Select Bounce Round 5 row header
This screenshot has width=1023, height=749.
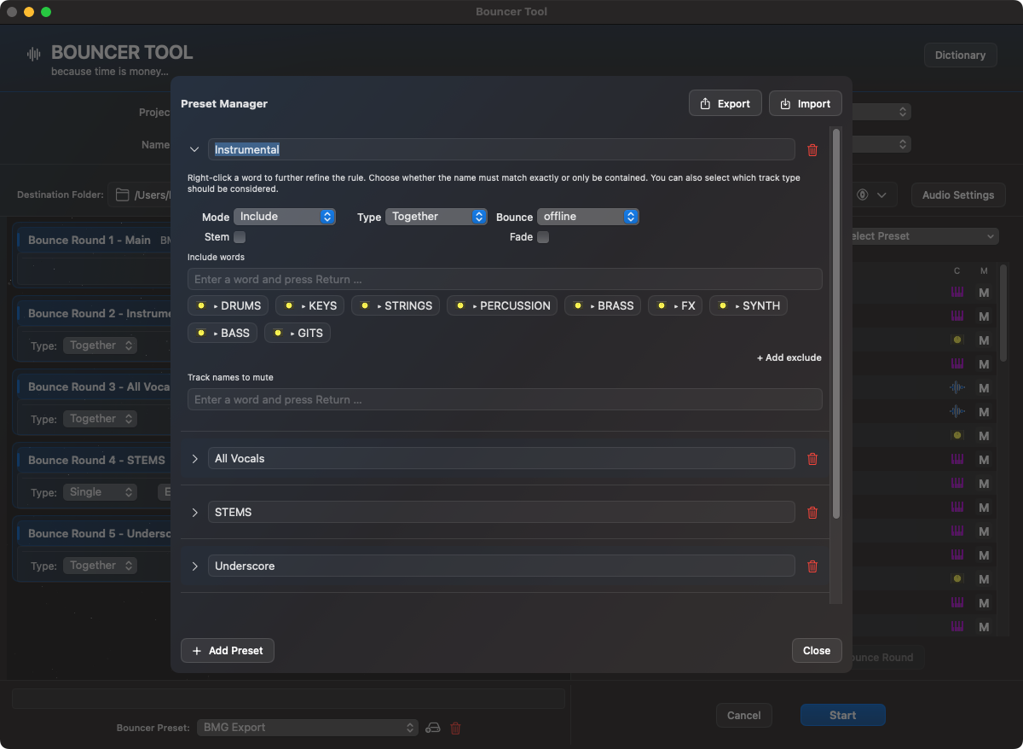tap(94, 534)
